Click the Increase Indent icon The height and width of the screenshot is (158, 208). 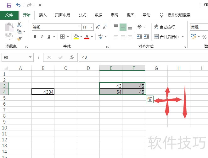[x=147, y=37]
